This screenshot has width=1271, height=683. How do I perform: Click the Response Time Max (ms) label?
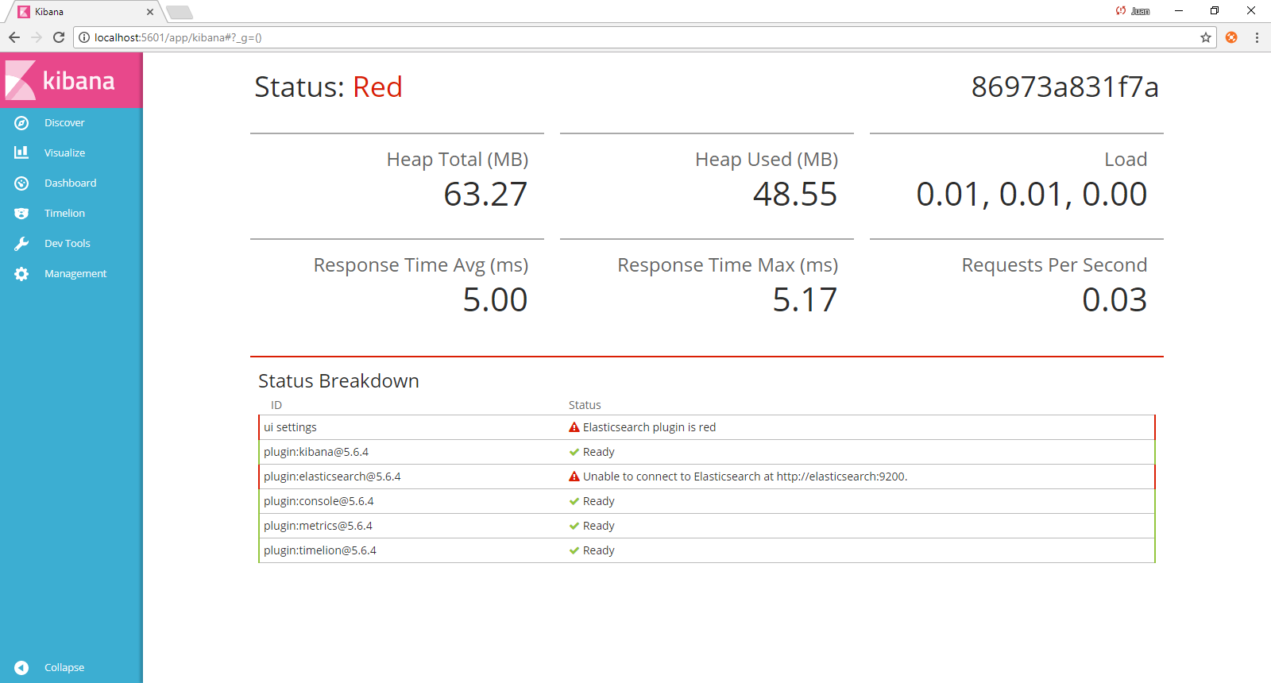pos(728,265)
